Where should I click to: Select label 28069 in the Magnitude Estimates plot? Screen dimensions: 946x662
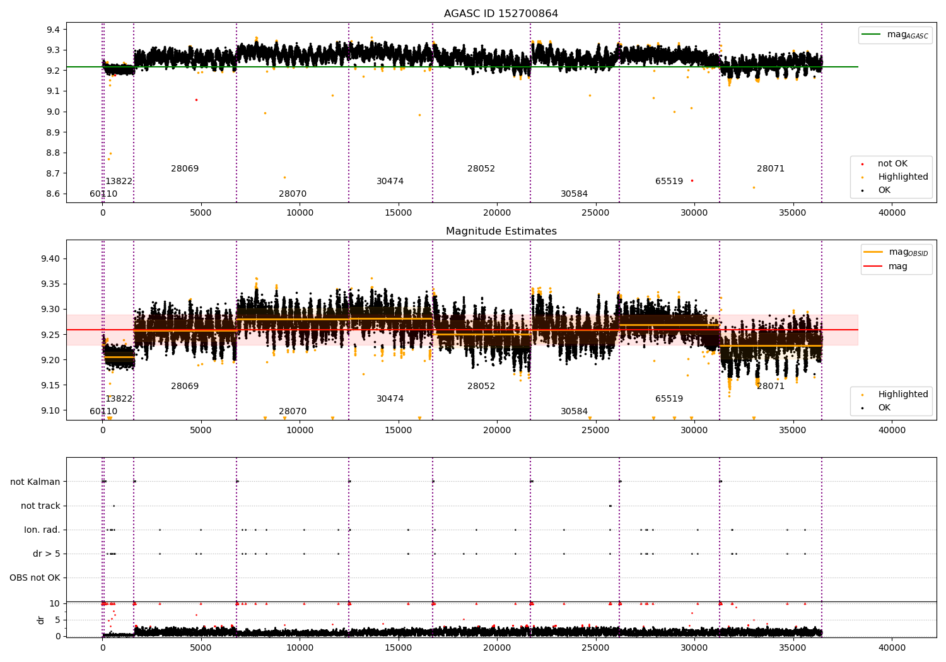[185, 386]
